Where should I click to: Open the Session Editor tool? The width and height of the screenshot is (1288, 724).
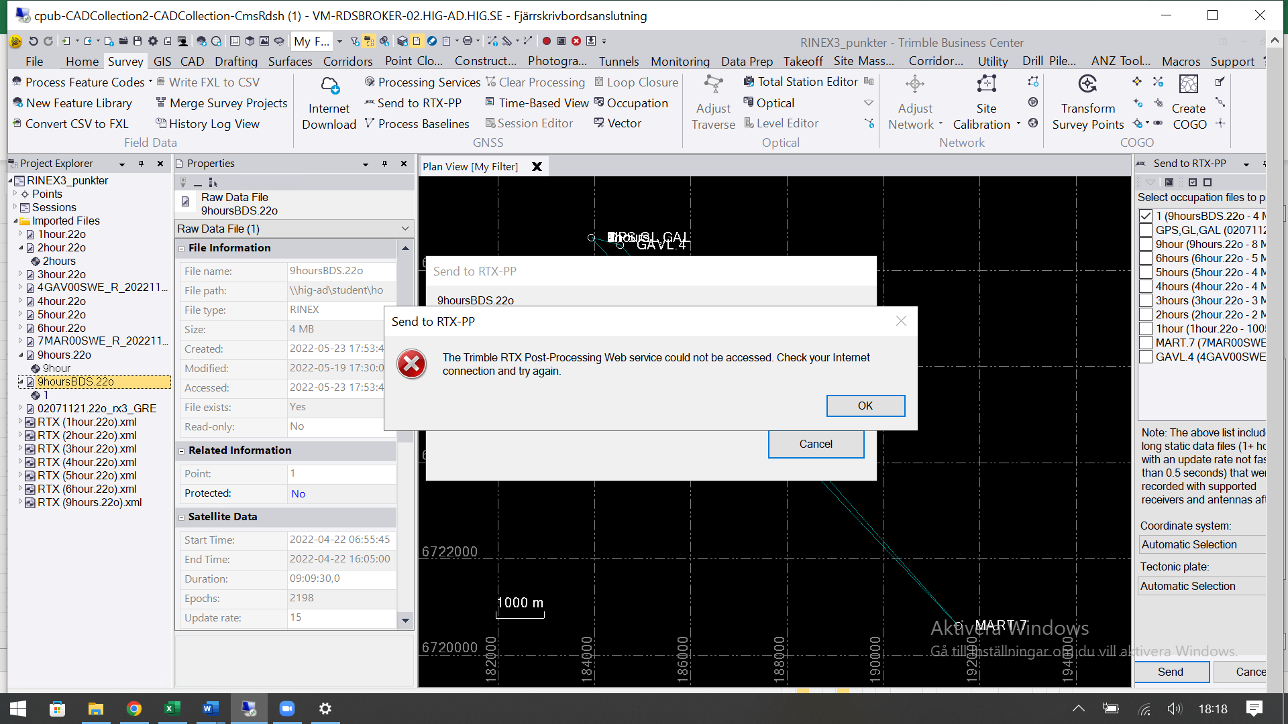[529, 123]
